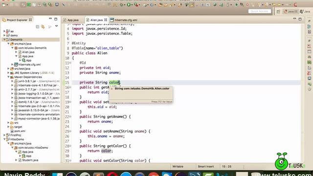The height and width of the screenshot is (176, 313).
Task: Expand Alien.java in Project Explorer
Action: point(16,52)
